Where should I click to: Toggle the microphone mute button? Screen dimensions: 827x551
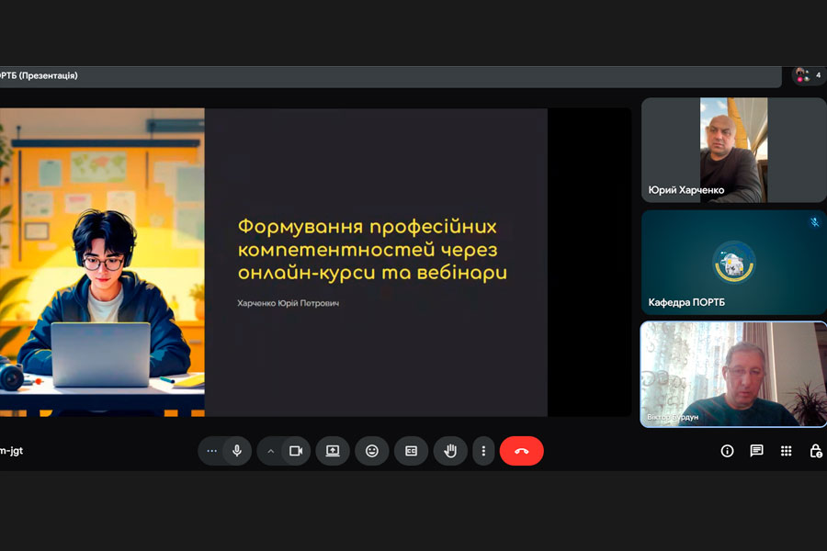coord(237,451)
